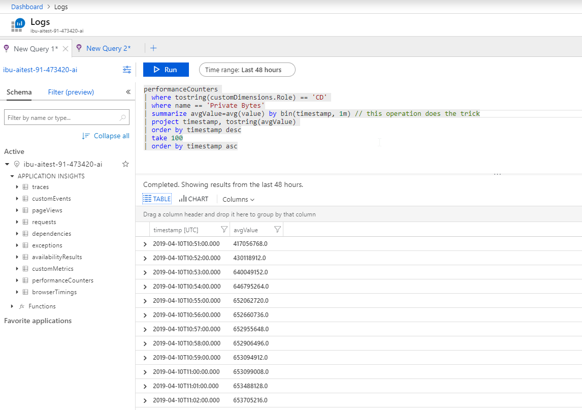
Task: Select avgValue cell 653099008.0
Action: [251, 372]
